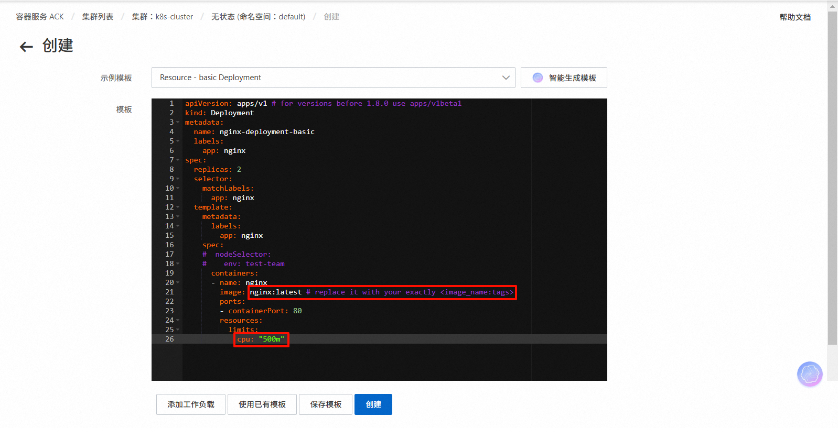Go to 集群列表 breadcrumb
The height and width of the screenshot is (428, 838).
coord(98,17)
